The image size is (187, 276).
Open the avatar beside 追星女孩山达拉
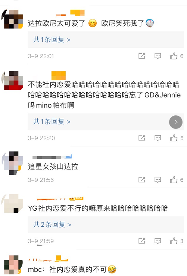12,163
